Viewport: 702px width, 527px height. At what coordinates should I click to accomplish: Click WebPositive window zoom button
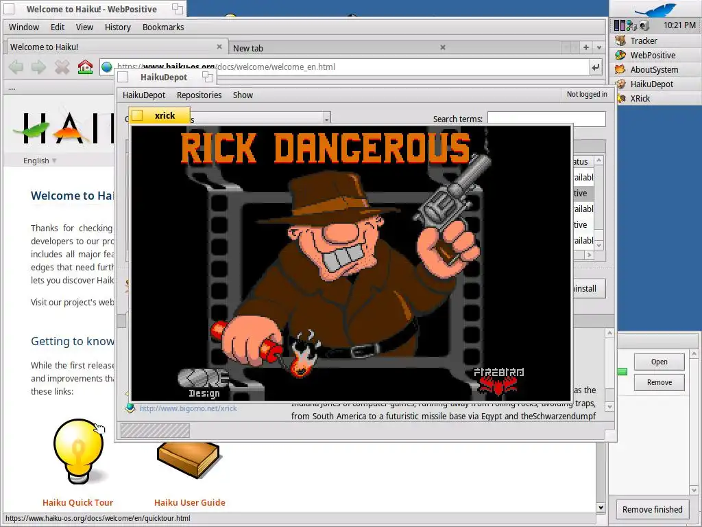click(178, 9)
